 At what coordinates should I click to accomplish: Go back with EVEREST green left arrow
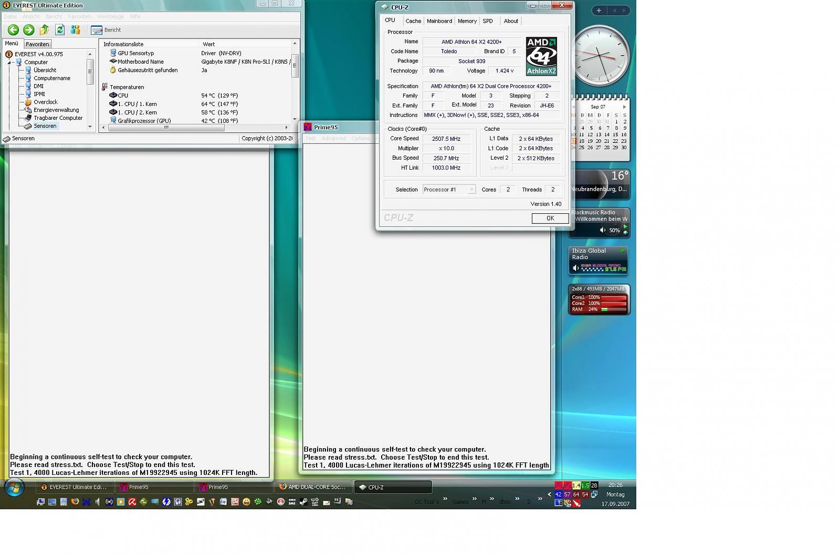[x=13, y=30]
